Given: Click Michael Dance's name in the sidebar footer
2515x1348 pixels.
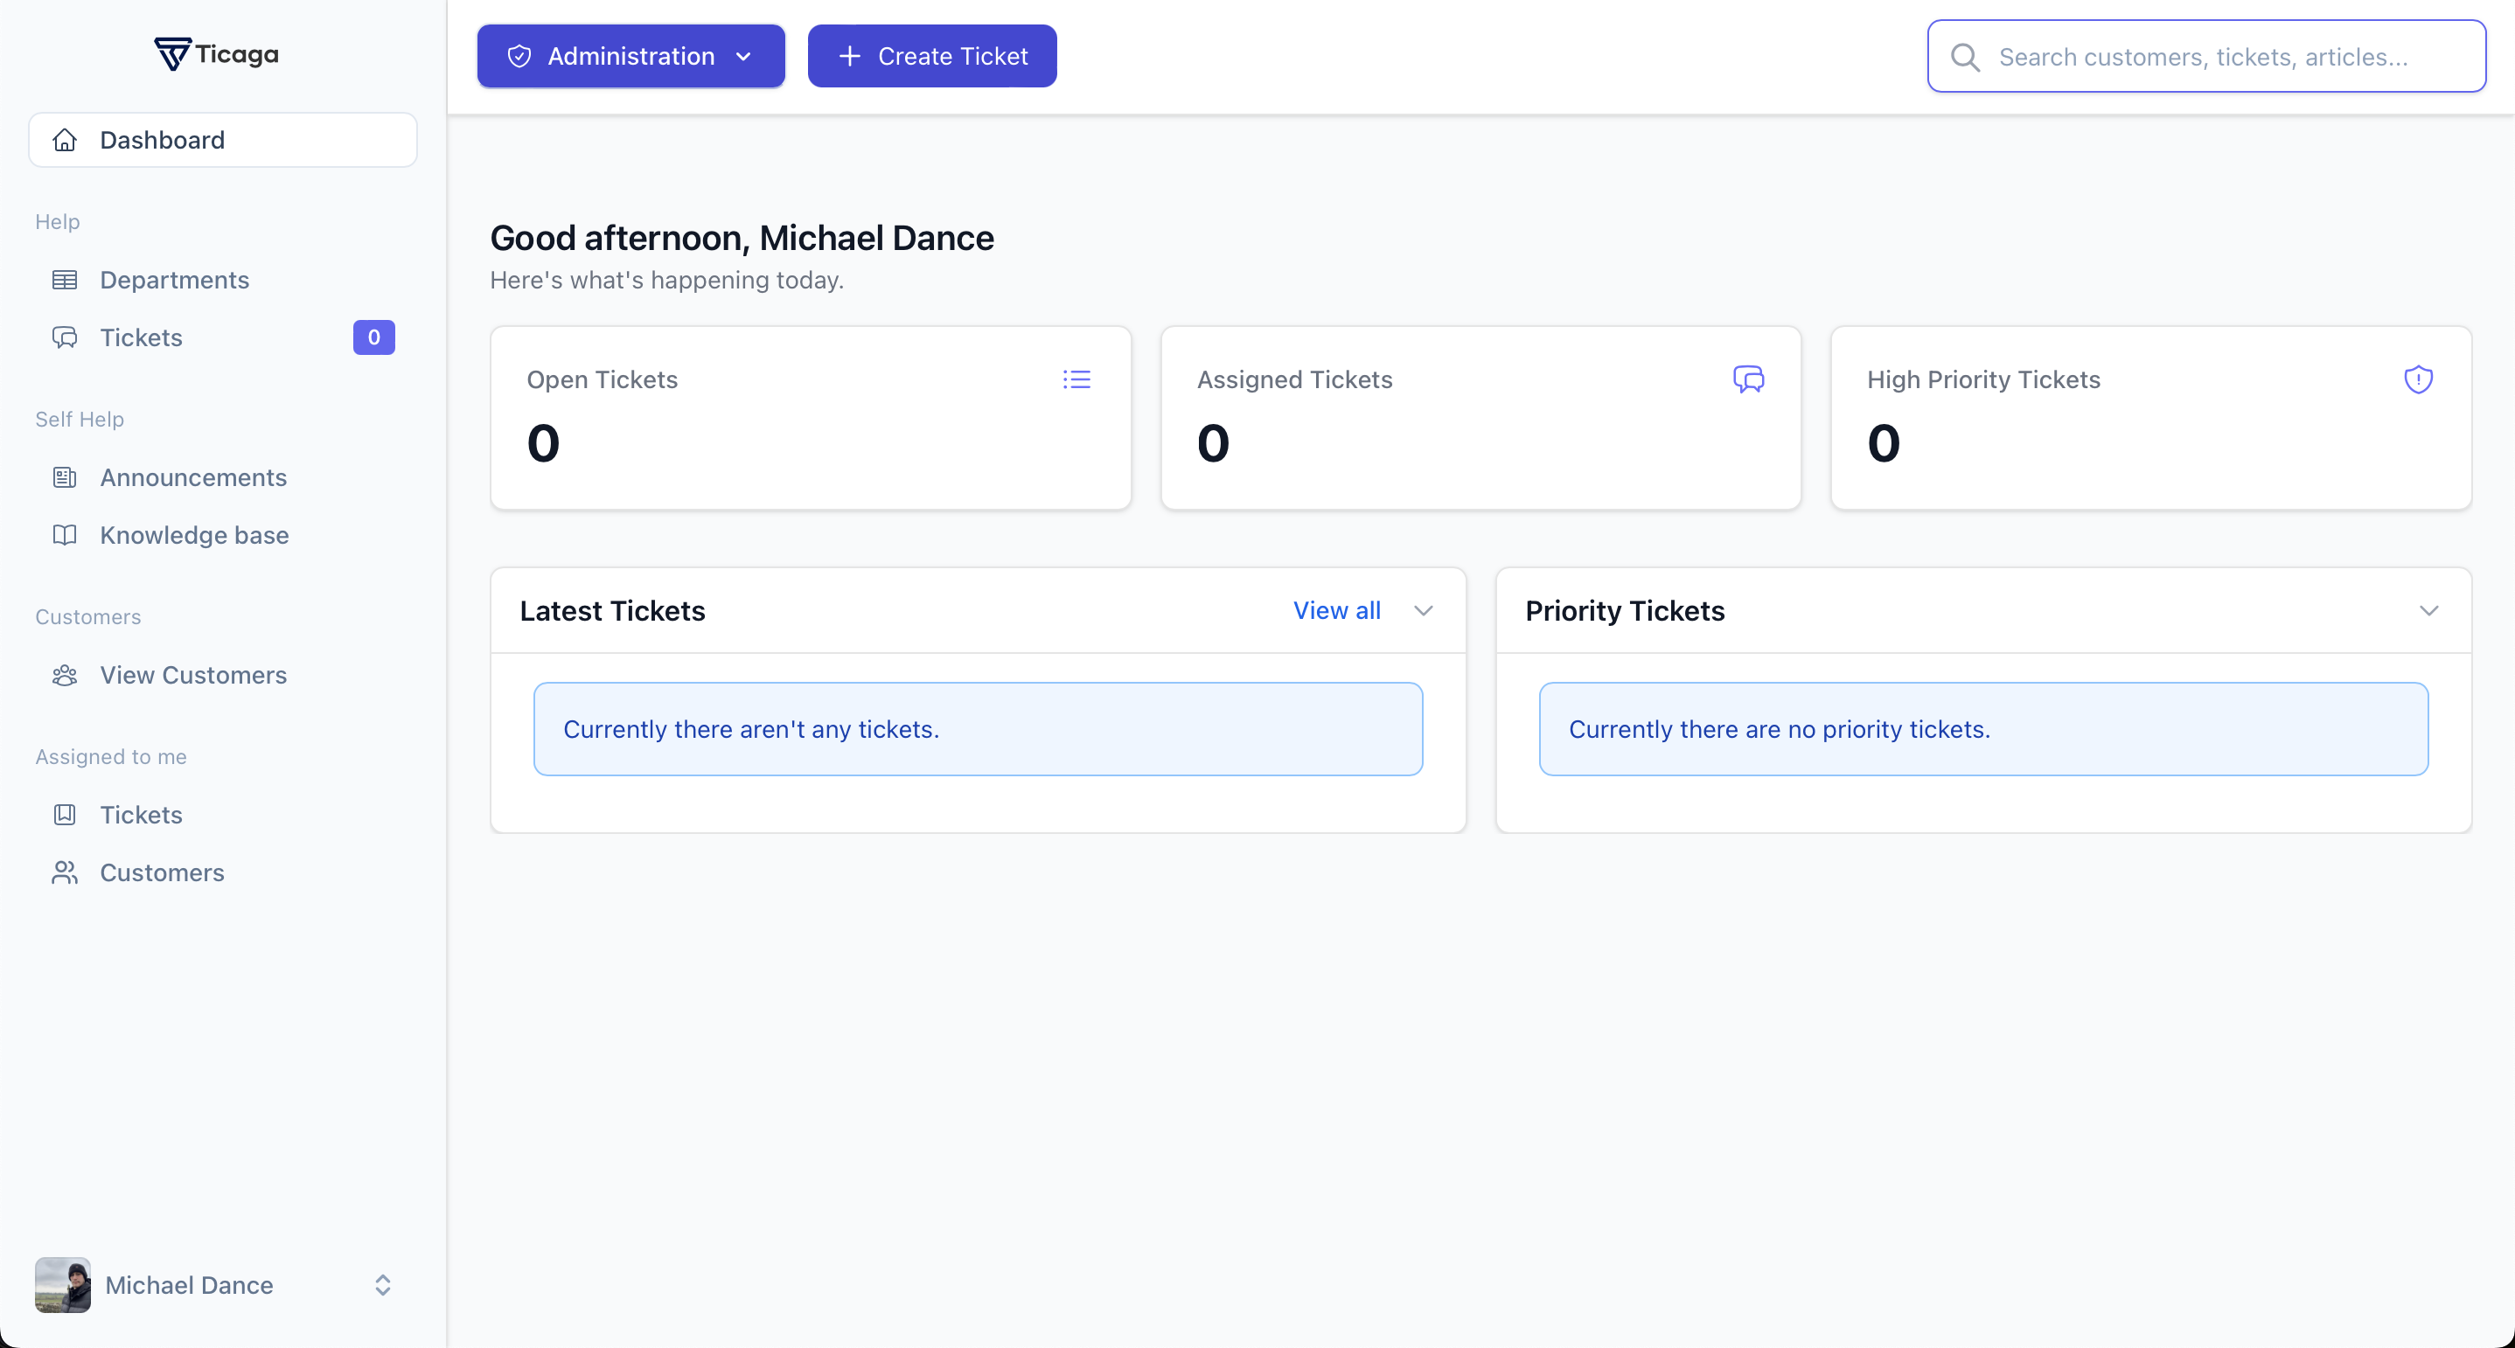Looking at the screenshot, I should [x=190, y=1284].
